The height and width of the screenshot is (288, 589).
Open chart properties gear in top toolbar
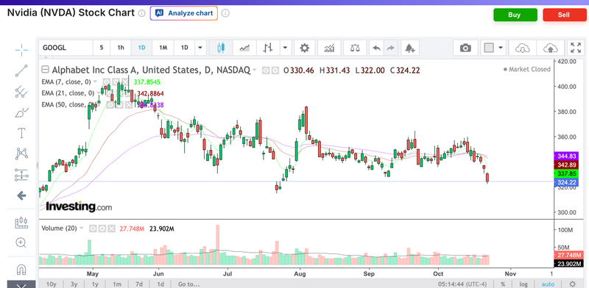point(304,48)
